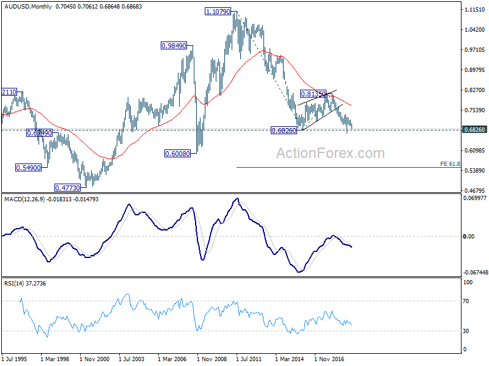Select the 1 Nov 2008 date marker
The height and width of the screenshot is (366, 489).
click(x=211, y=359)
